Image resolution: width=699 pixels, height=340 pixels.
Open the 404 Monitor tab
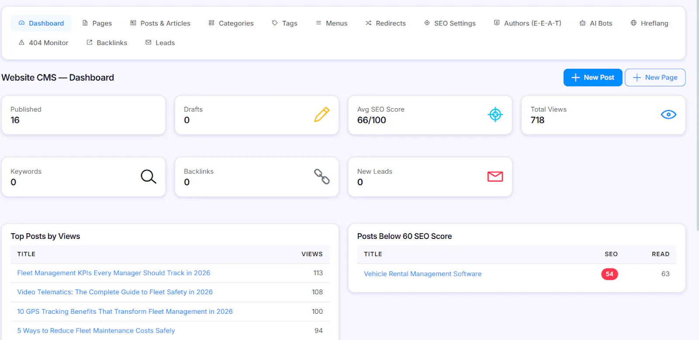coord(43,43)
